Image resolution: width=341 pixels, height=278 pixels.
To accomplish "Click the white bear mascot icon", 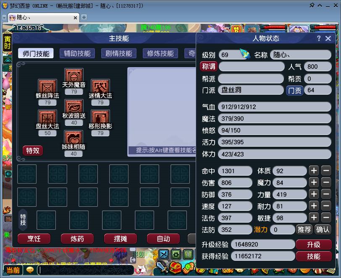I will pos(142,270).
